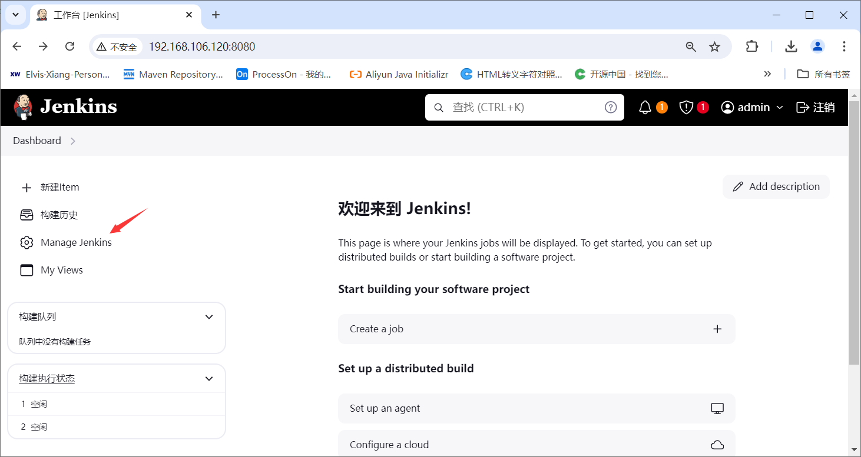The image size is (861, 457).
Task: Close the 工作台 [Jenkins] tab
Action: click(190, 15)
